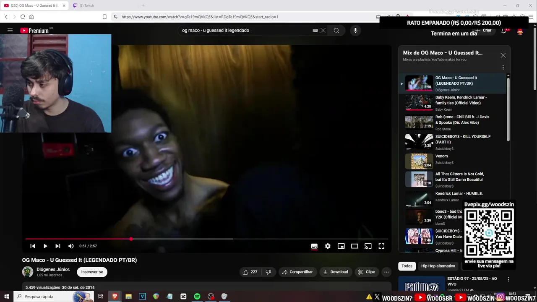Open the account avatar menu
The image size is (537, 302).
520,31
